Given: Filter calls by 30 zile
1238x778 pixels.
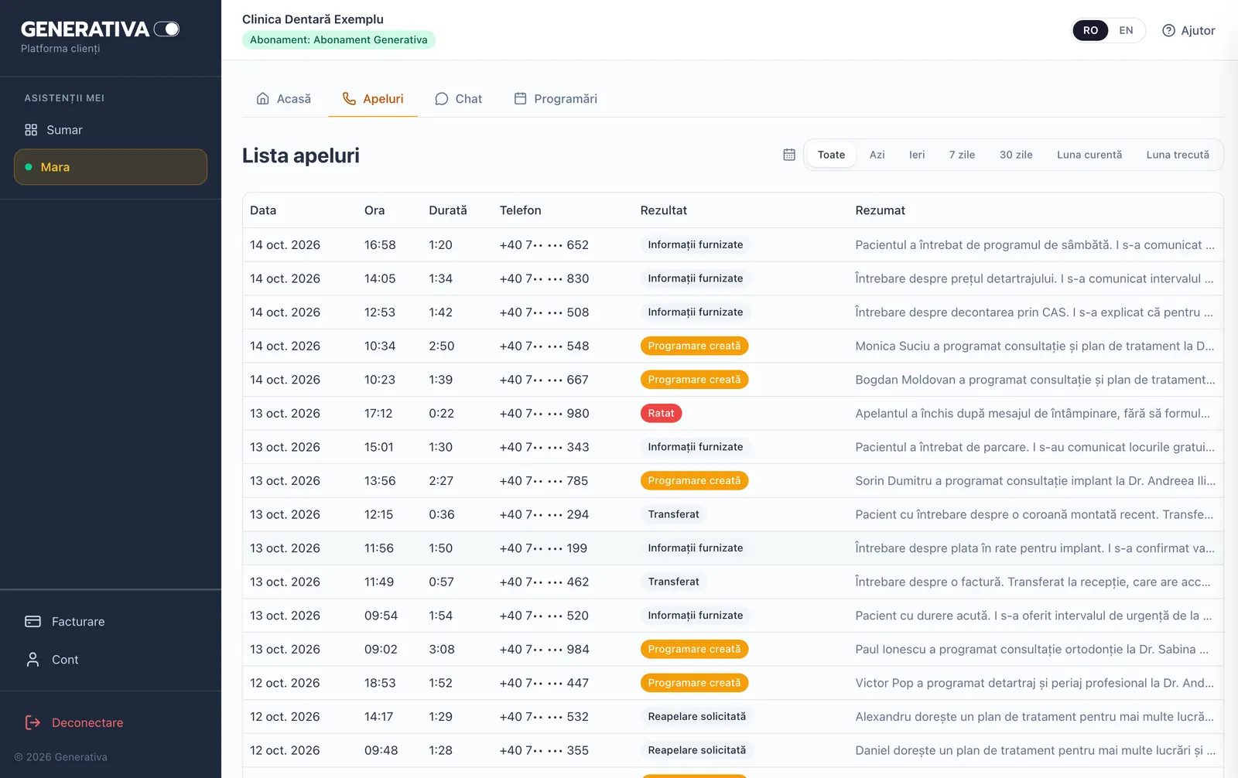Looking at the screenshot, I should pos(1016,155).
